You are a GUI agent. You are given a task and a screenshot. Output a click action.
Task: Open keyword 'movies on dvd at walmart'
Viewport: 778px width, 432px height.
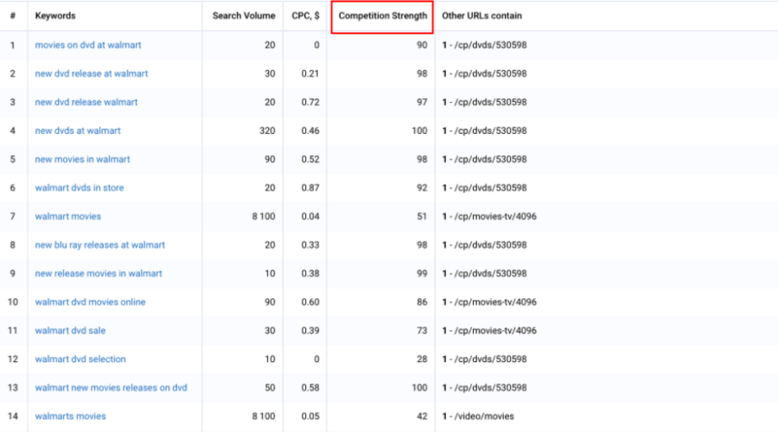tap(88, 45)
